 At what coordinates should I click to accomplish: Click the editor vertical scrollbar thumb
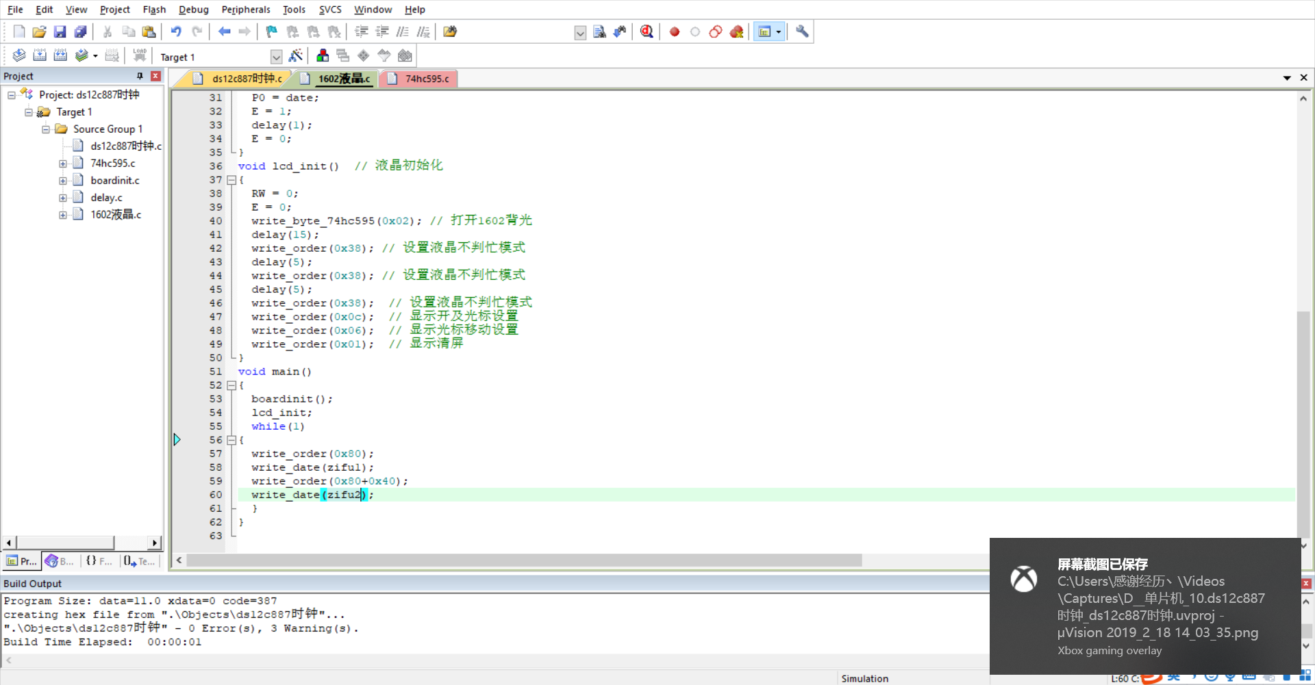click(x=1303, y=424)
